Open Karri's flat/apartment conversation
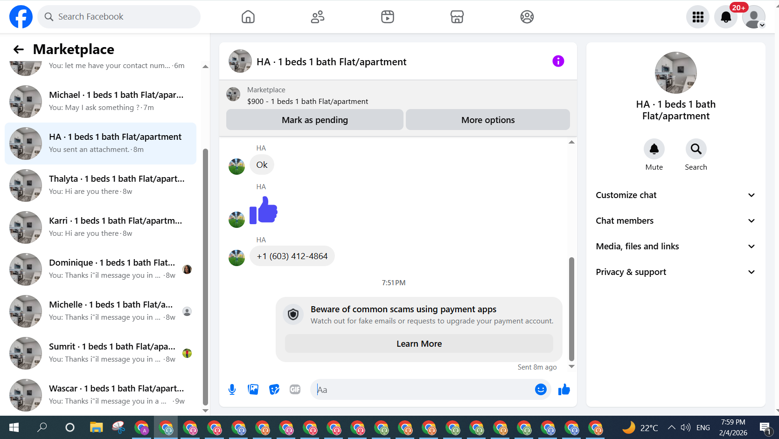 point(100,227)
